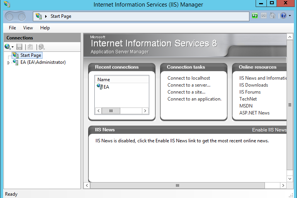The width and height of the screenshot is (297, 198).
Task: Click Connect to an application link
Action: [195, 99]
